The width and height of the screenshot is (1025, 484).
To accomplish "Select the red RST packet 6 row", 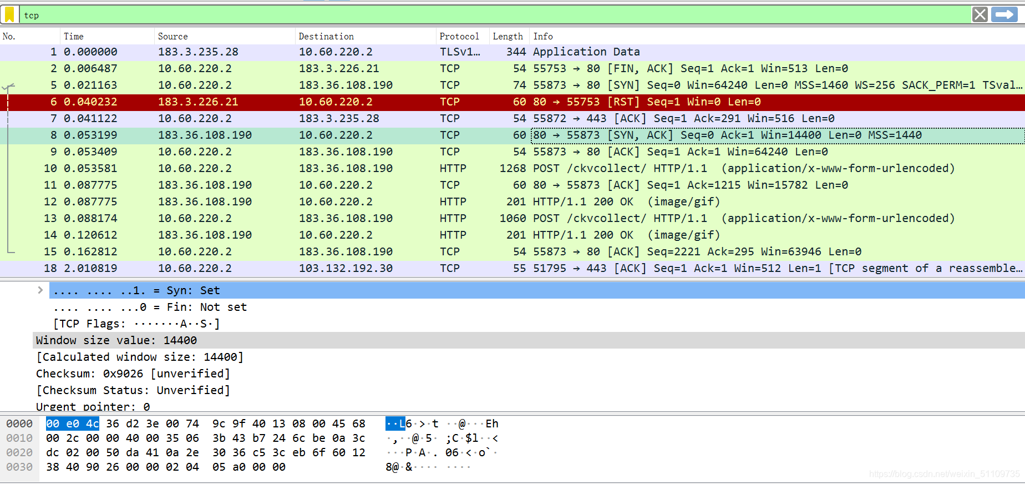I will click(512, 102).
